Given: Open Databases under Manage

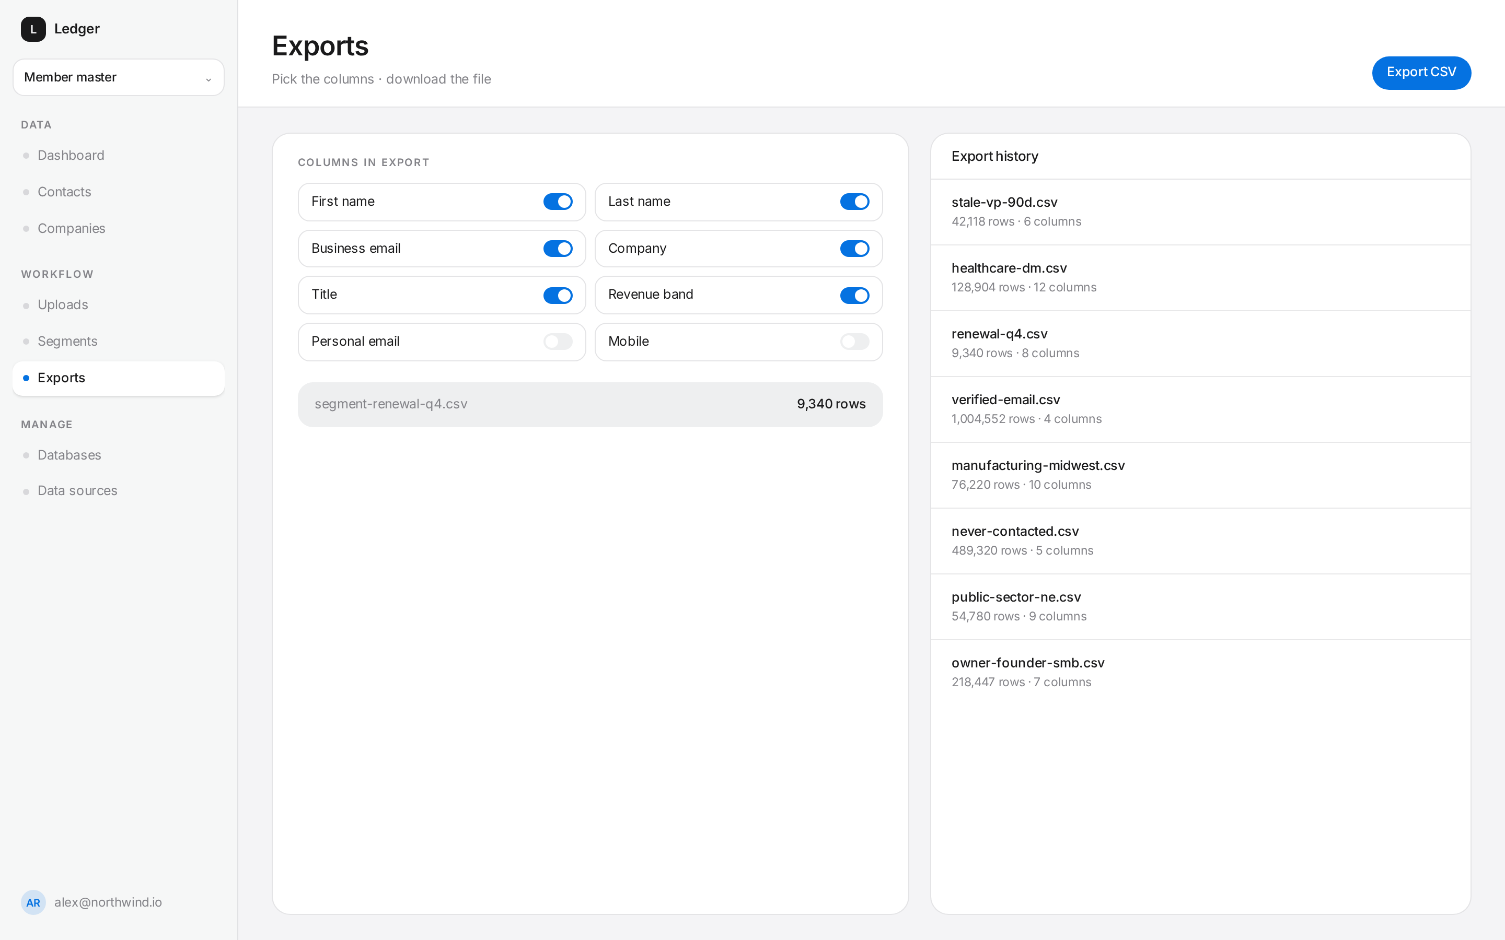Looking at the screenshot, I should tap(118, 455).
